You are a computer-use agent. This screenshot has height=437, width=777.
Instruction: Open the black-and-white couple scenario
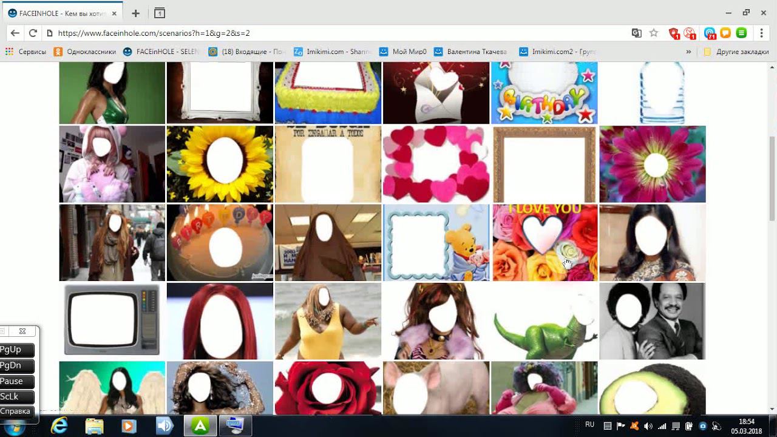point(653,321)
